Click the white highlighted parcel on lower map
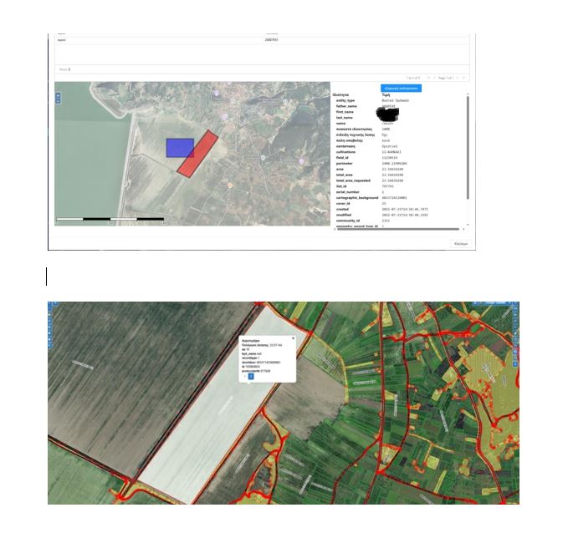Viewport: 568px width, 538px height. 209,418
